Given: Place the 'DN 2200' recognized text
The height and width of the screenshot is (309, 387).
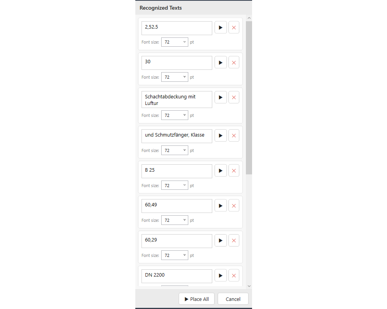Looking at the screenshot, I should (x=221, y=275).
